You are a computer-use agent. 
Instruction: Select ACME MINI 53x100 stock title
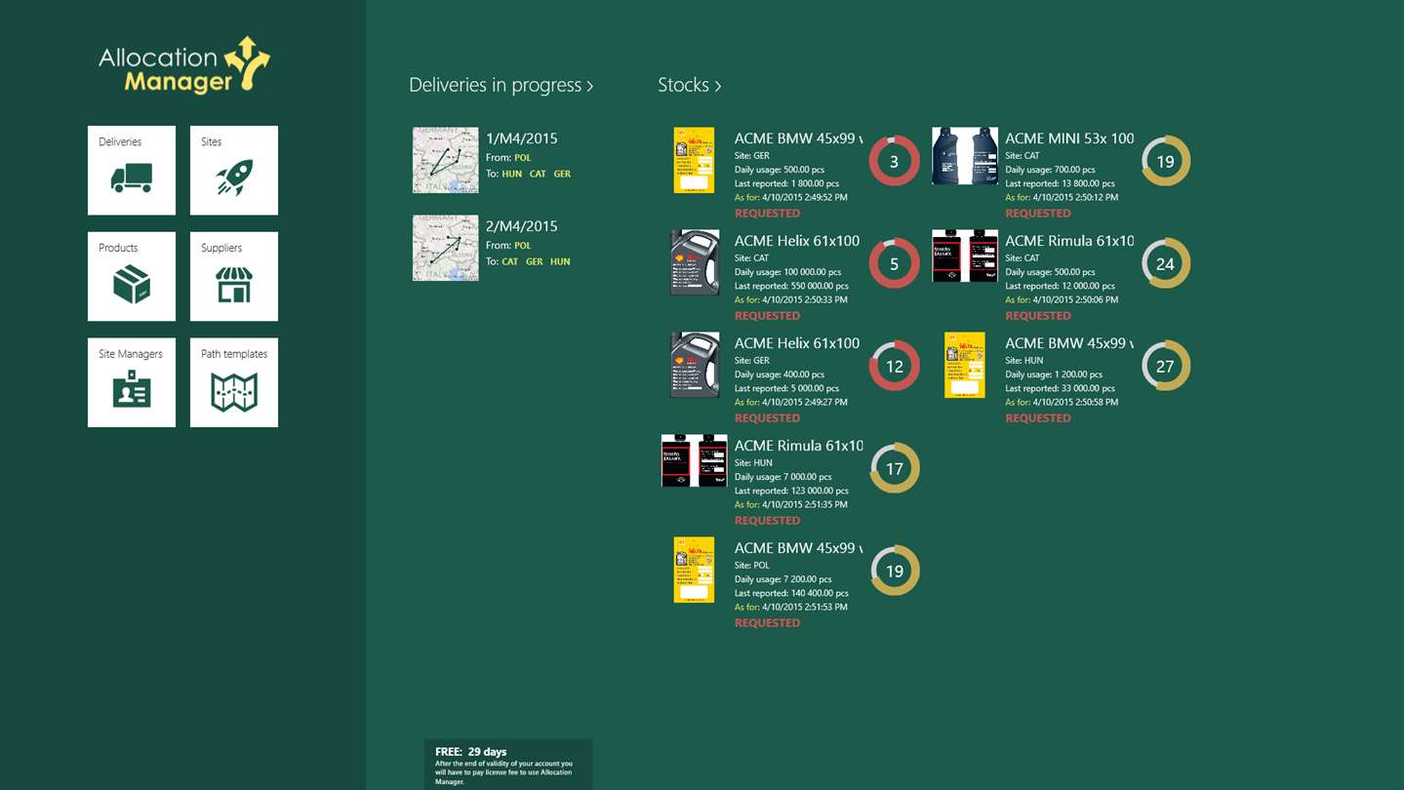pos(1070,138)
